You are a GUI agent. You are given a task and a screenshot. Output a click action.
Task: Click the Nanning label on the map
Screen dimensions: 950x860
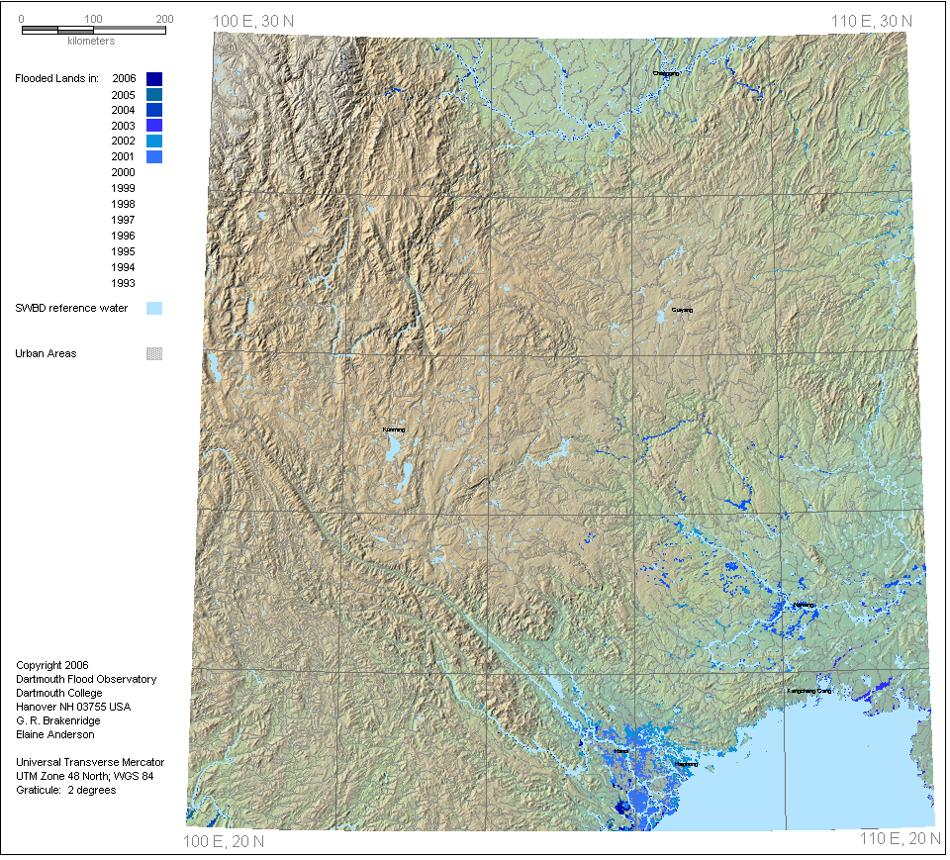(x=803, y=605)
